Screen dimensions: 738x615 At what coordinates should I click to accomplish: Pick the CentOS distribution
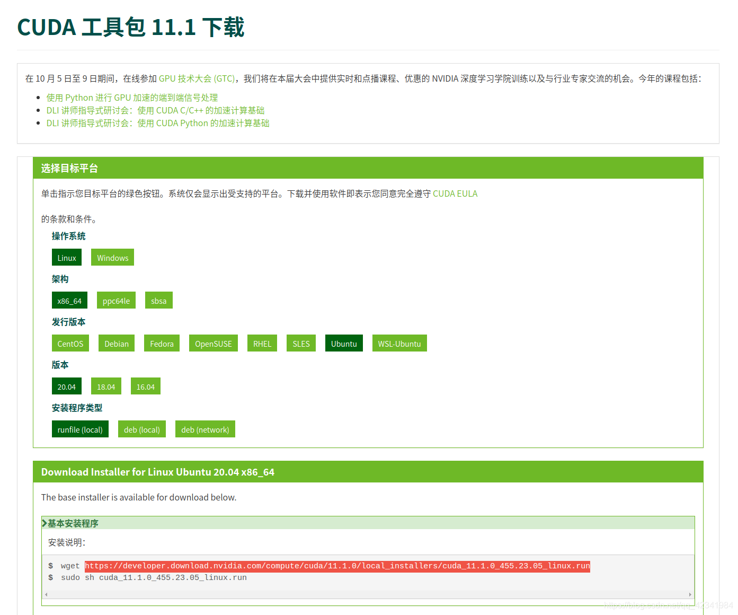click(x=70, y=344)
